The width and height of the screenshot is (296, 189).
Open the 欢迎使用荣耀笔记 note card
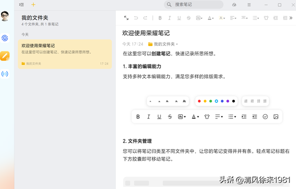click(65, 53)
